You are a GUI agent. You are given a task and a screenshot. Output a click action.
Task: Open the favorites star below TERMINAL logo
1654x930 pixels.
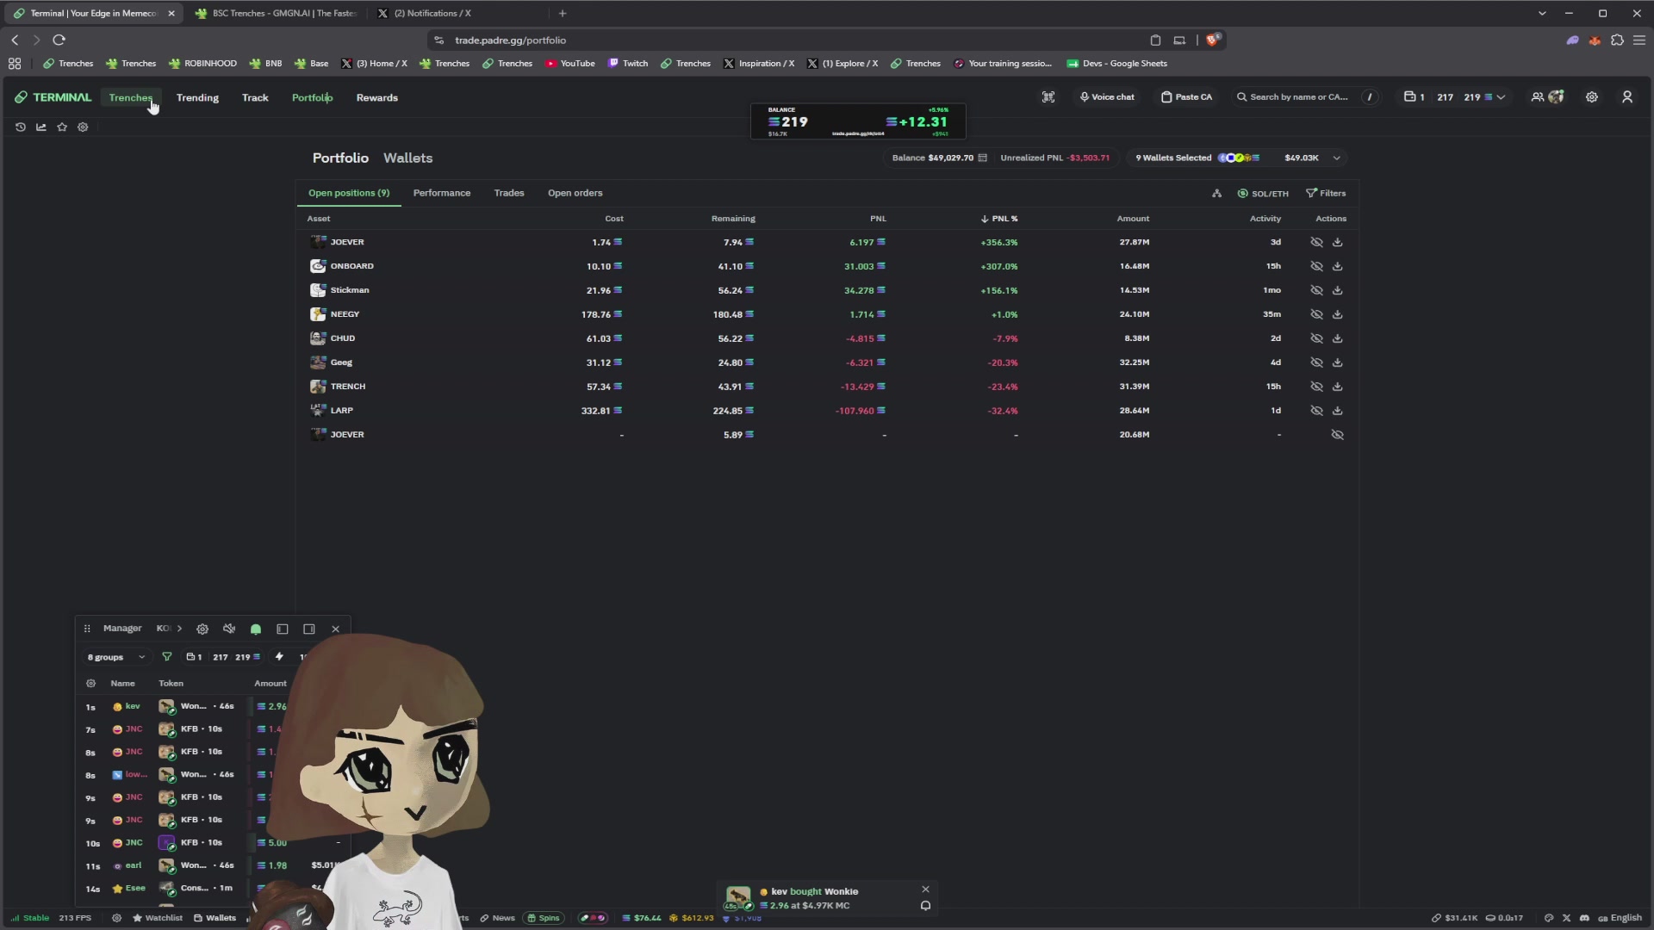pyautogui.click(x=62, y=127)
